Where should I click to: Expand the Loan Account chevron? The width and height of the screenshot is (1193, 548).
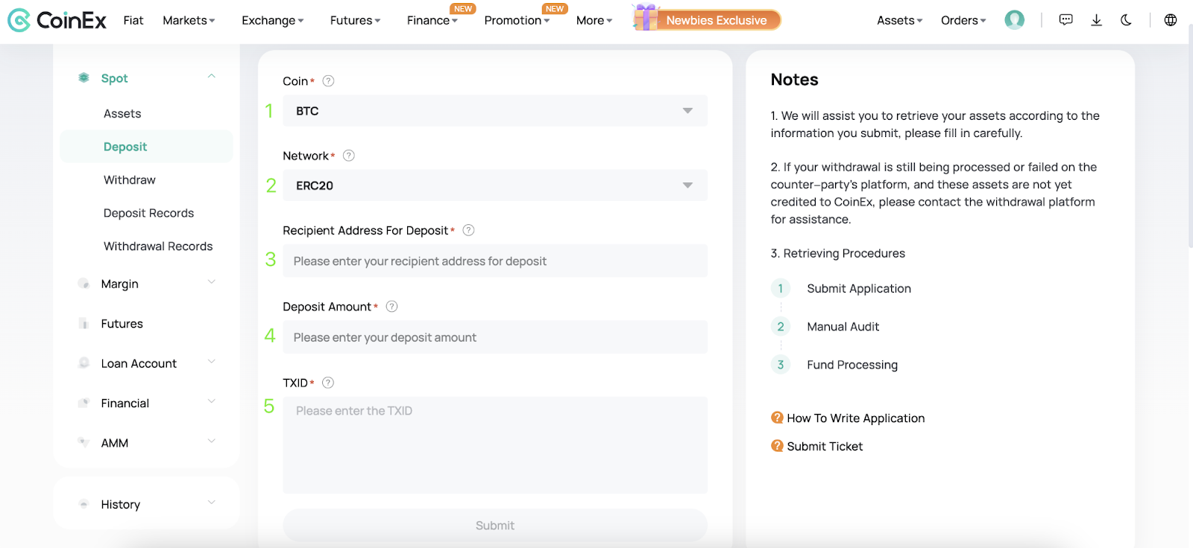tap(212, 361)
